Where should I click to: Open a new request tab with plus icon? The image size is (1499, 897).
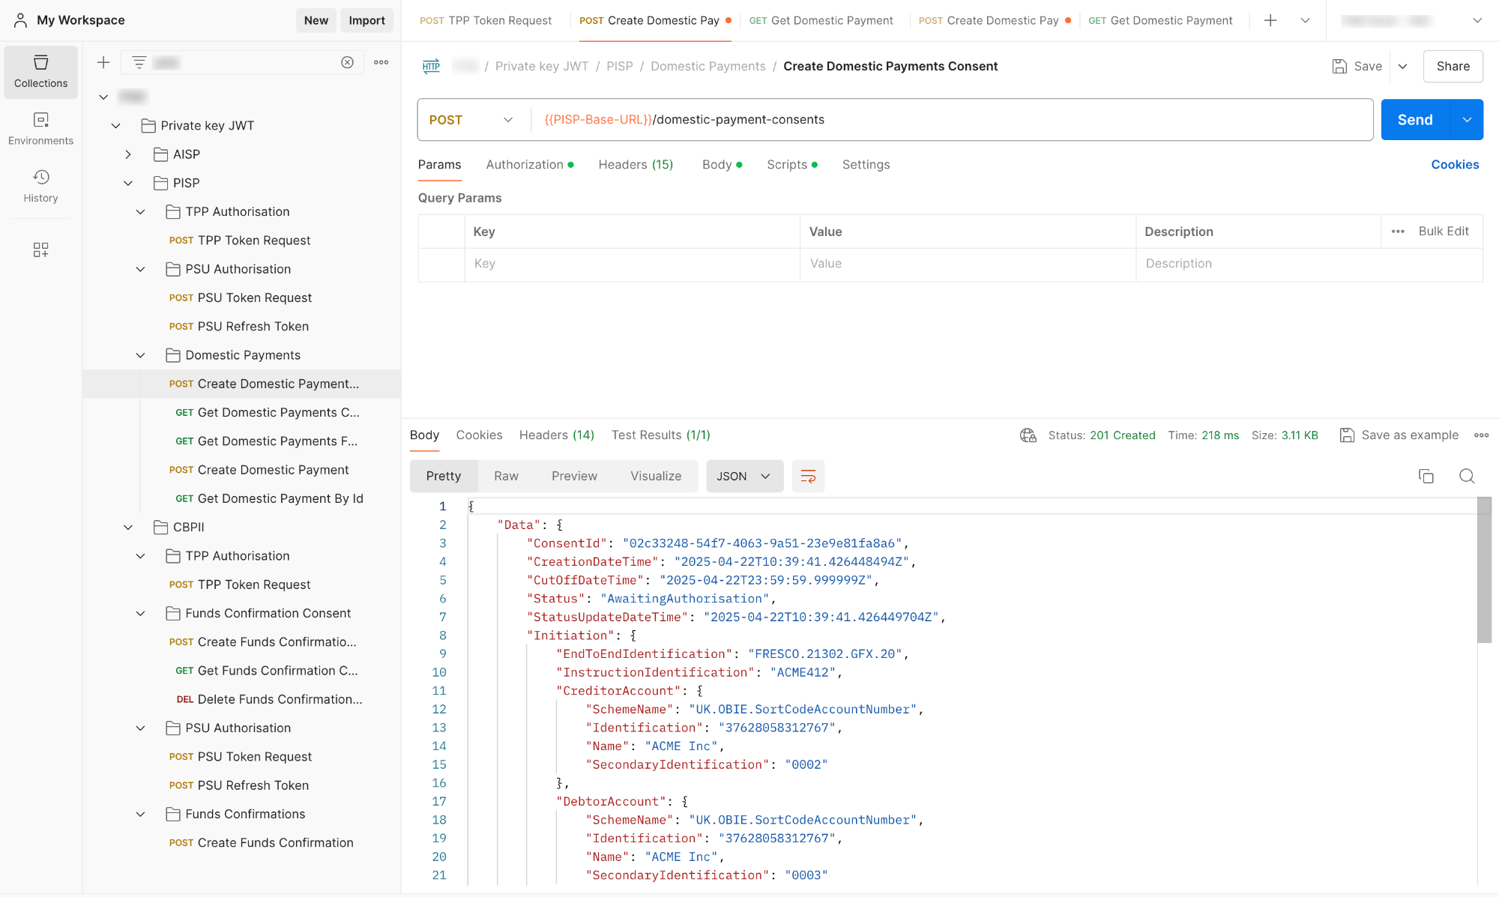pos(1270,20)
